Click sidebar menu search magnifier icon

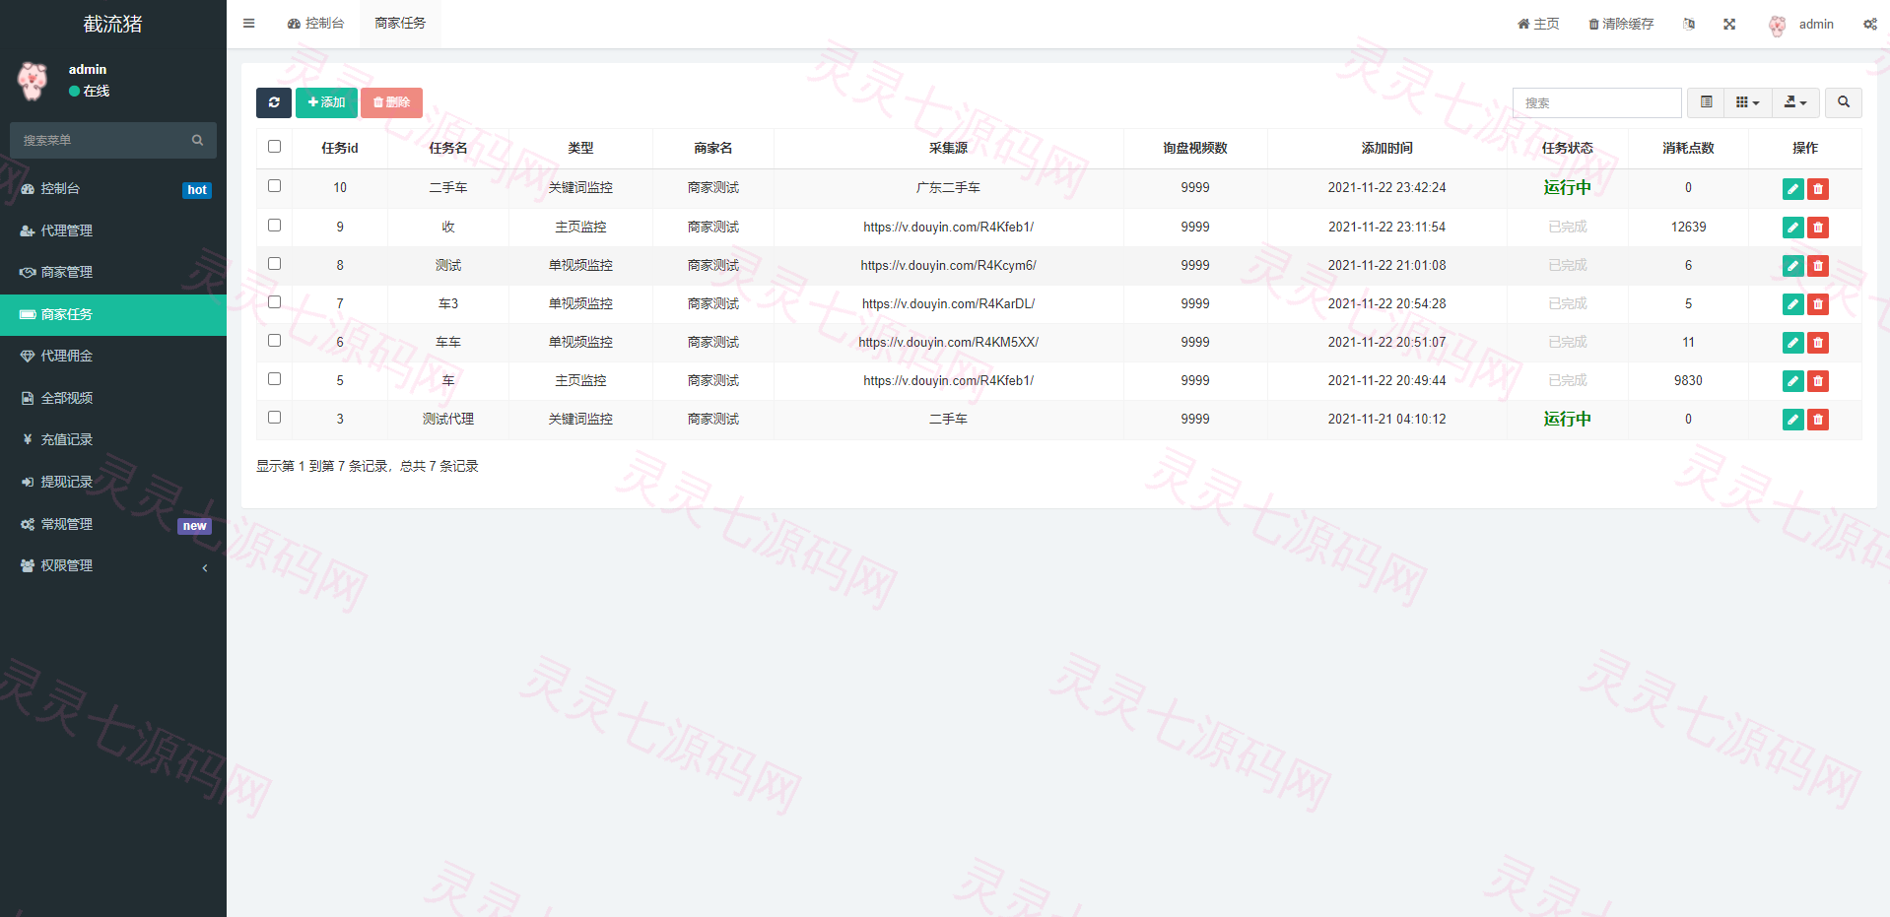197,140
